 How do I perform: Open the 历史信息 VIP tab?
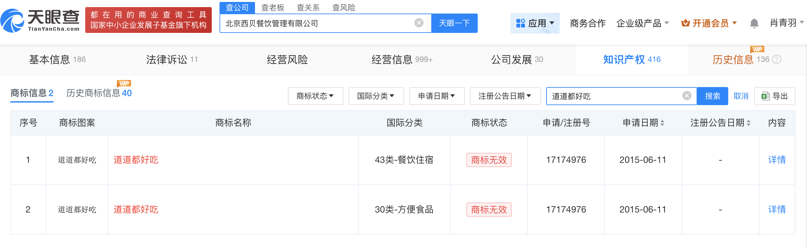(741, 60)
